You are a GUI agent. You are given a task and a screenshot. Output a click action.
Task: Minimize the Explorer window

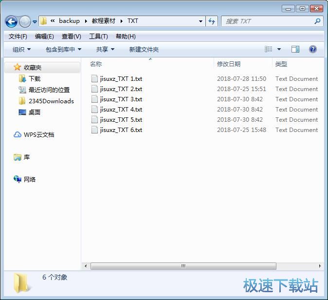point(288,9)
